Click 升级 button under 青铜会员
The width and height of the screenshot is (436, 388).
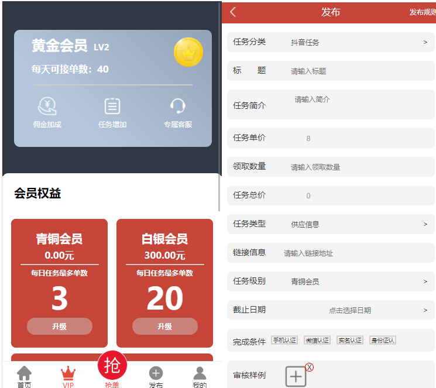coord(60,327)
